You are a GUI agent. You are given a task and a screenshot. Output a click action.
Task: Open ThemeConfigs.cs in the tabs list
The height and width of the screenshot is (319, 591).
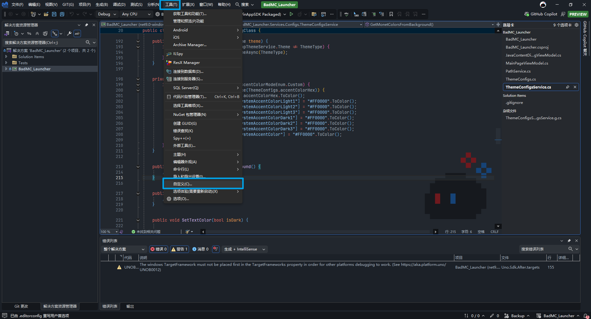(521, 79)
